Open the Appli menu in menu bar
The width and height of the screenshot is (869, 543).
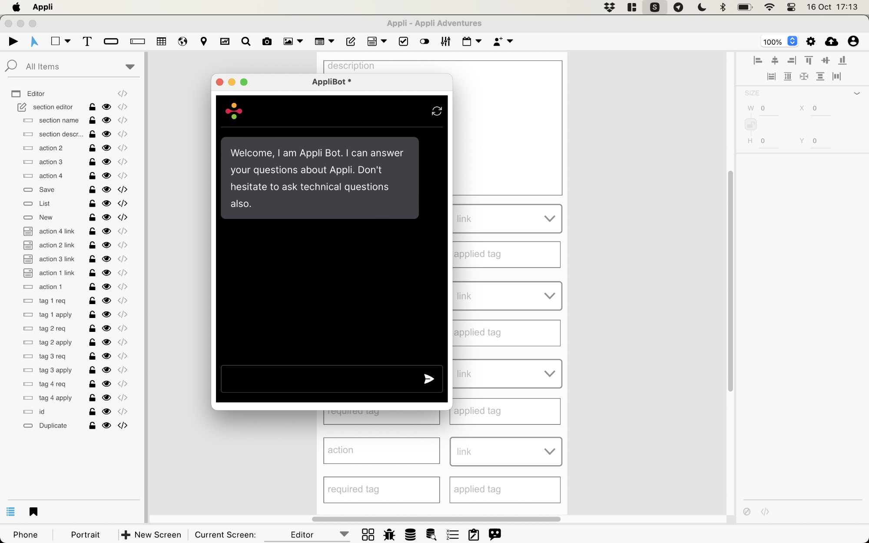click(x=43, y=7)
